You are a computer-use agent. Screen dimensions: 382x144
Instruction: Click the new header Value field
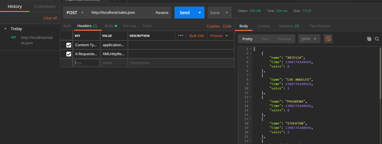[114, 63]
